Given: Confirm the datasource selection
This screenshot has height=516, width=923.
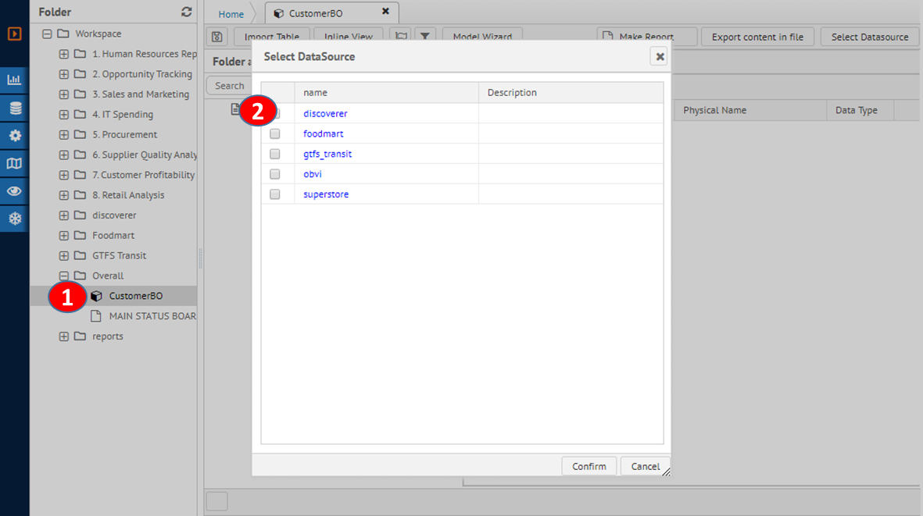Looking at the screenshot, I should point(589,466).
